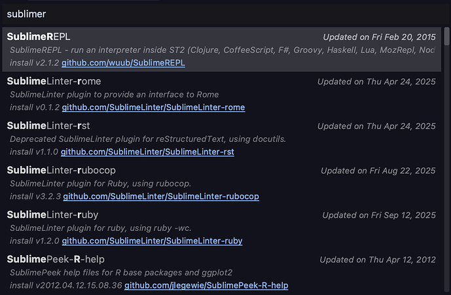This screenshot has height=295, width=451.
Task: Select the SublimeLinter-rubocop package title
Action: click(62, 170)
